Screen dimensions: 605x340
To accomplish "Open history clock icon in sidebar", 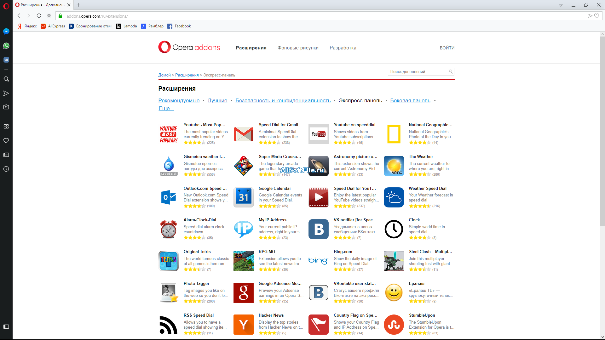I will pos(6,169).
